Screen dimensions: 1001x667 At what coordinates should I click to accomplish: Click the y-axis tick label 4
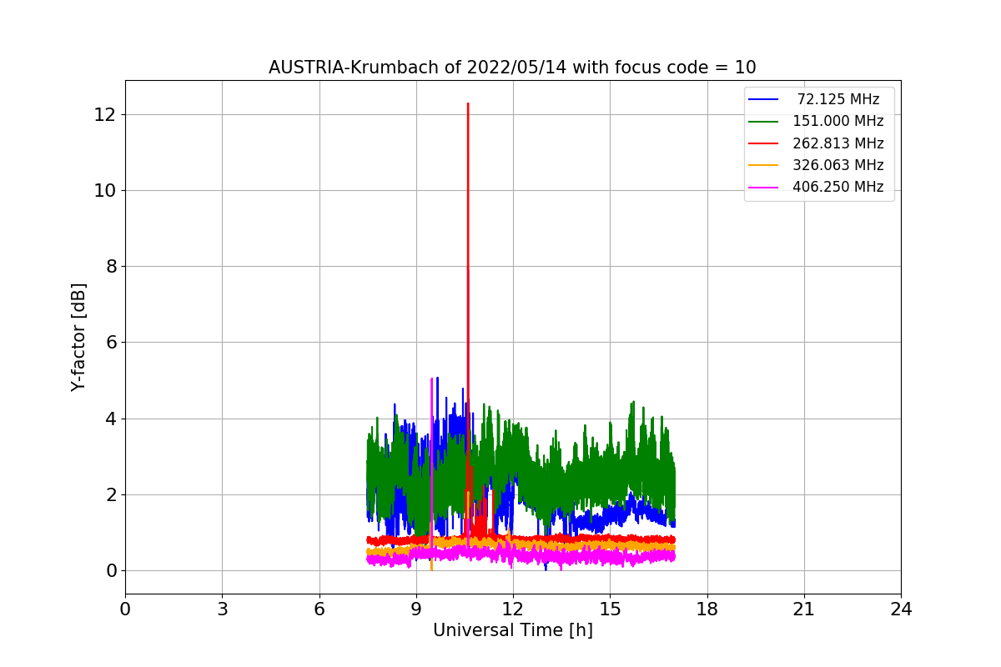coord(110,419)
